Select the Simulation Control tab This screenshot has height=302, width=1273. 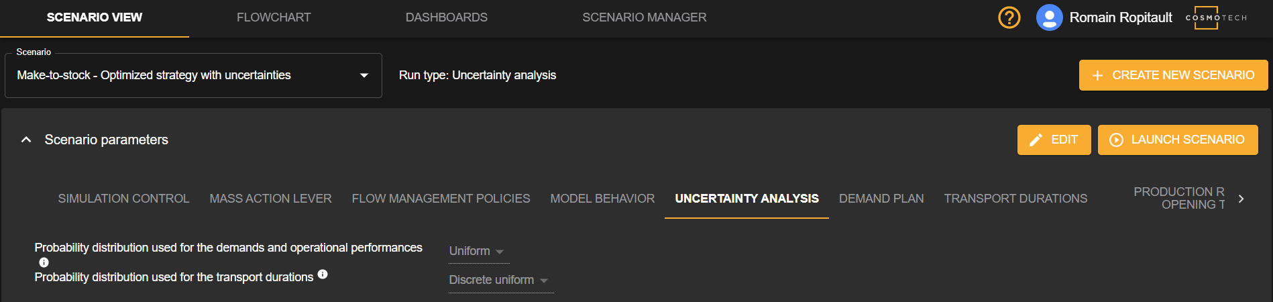point(123,199)
